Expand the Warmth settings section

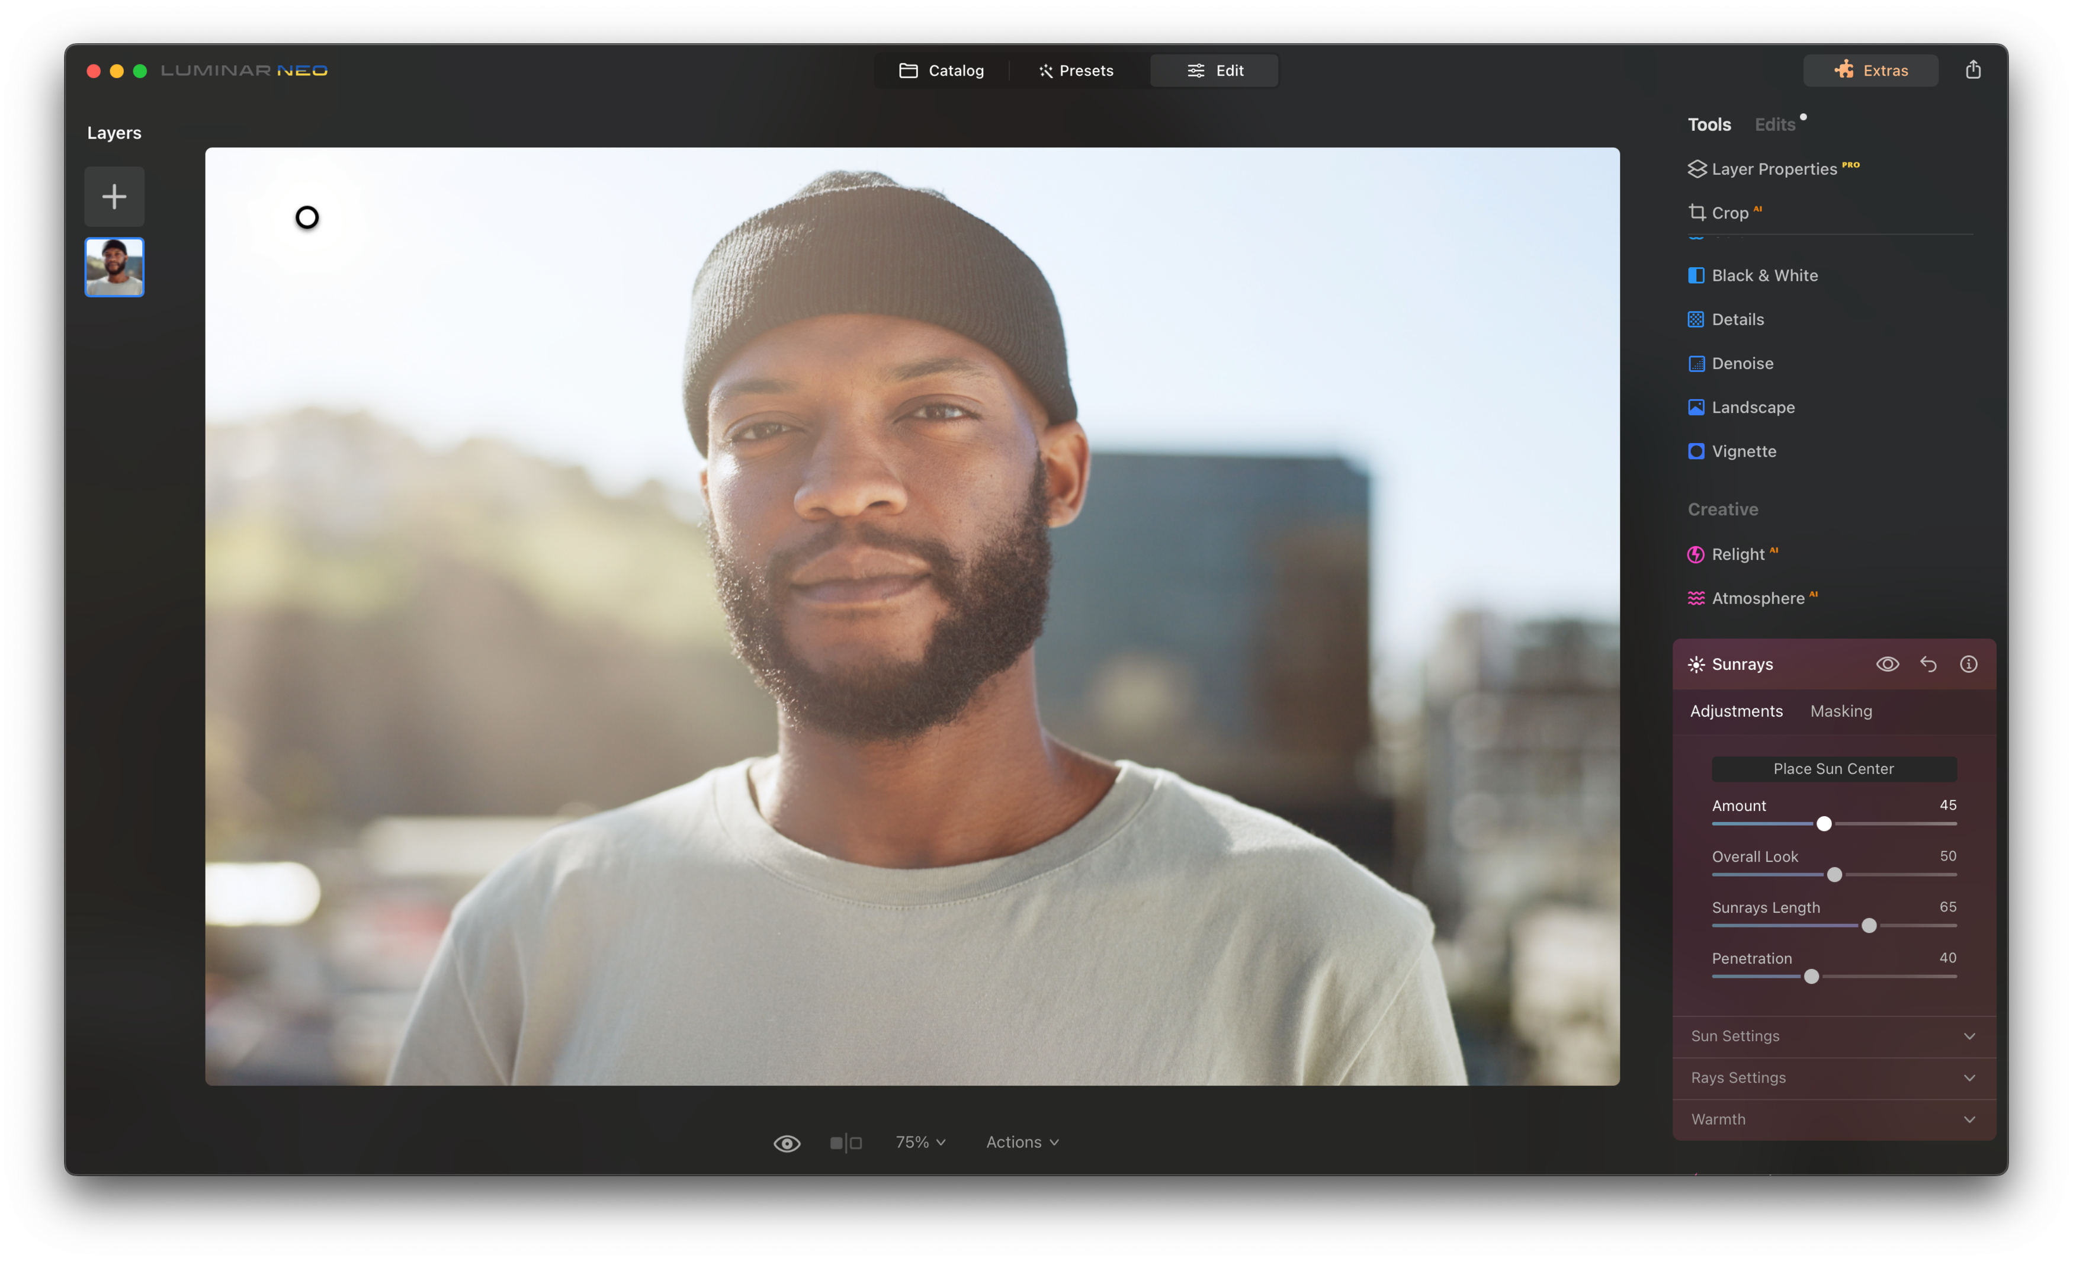tap(1833, 1119)
